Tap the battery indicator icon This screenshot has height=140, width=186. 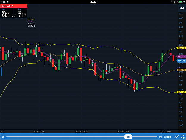(181, 2)
